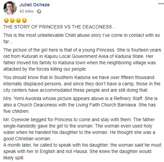Click the second sad face emoji
Image resolution: width=164 pixels, height=162 pixels.
pos(12,21)
